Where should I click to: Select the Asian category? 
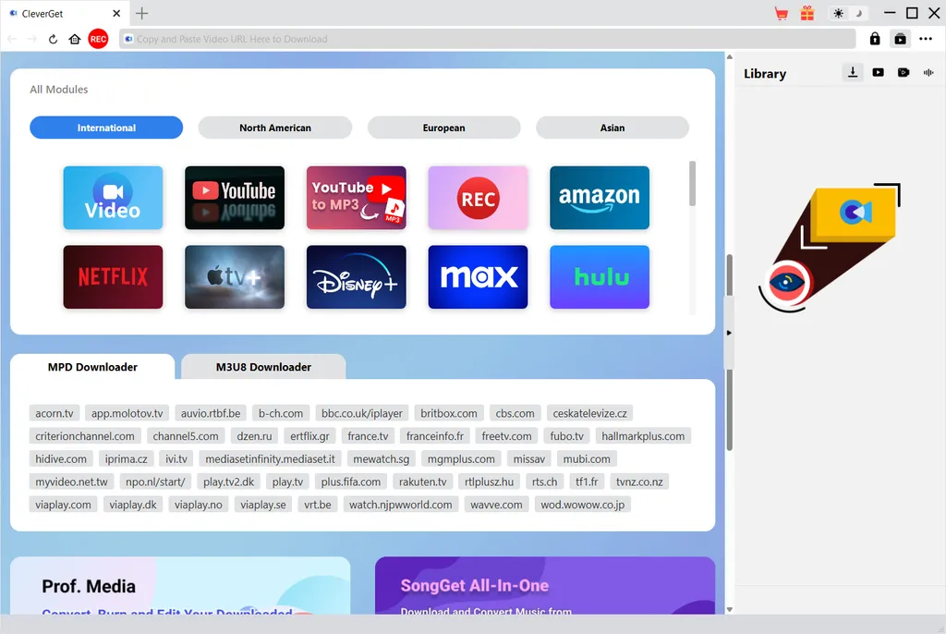[612, 128]
